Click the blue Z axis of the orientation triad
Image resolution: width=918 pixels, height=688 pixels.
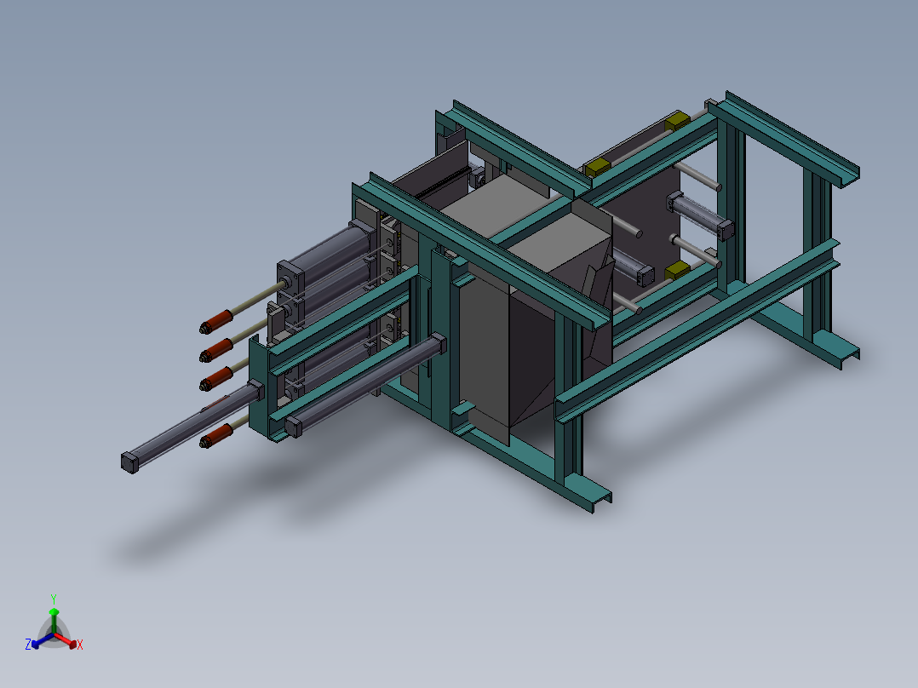(x=43, y=640)
